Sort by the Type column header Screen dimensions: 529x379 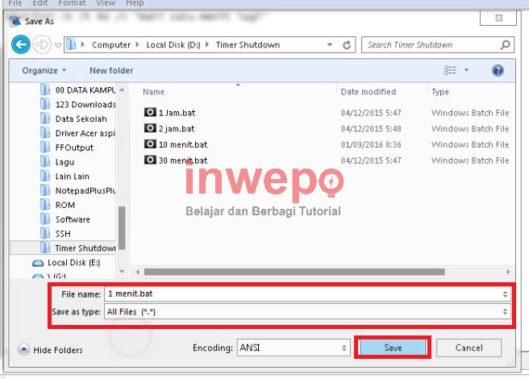440,92
